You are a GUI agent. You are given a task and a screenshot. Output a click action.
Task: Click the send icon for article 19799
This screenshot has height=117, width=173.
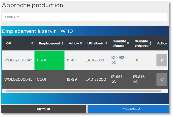point(162,79)
